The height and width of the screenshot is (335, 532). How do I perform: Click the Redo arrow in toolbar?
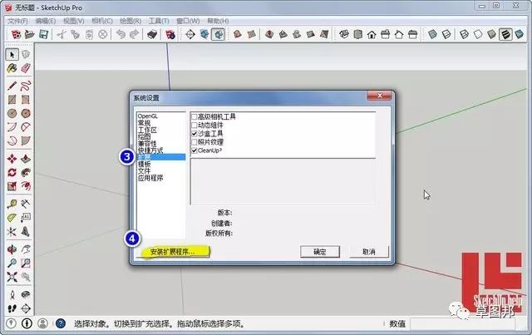coord(135,34)
